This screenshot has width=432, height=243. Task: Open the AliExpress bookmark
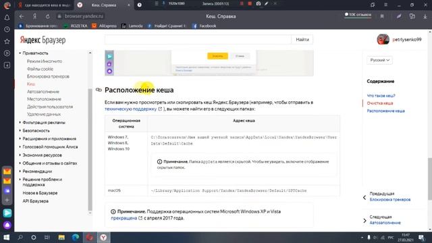pyautogui.click(x=104, y=26)
